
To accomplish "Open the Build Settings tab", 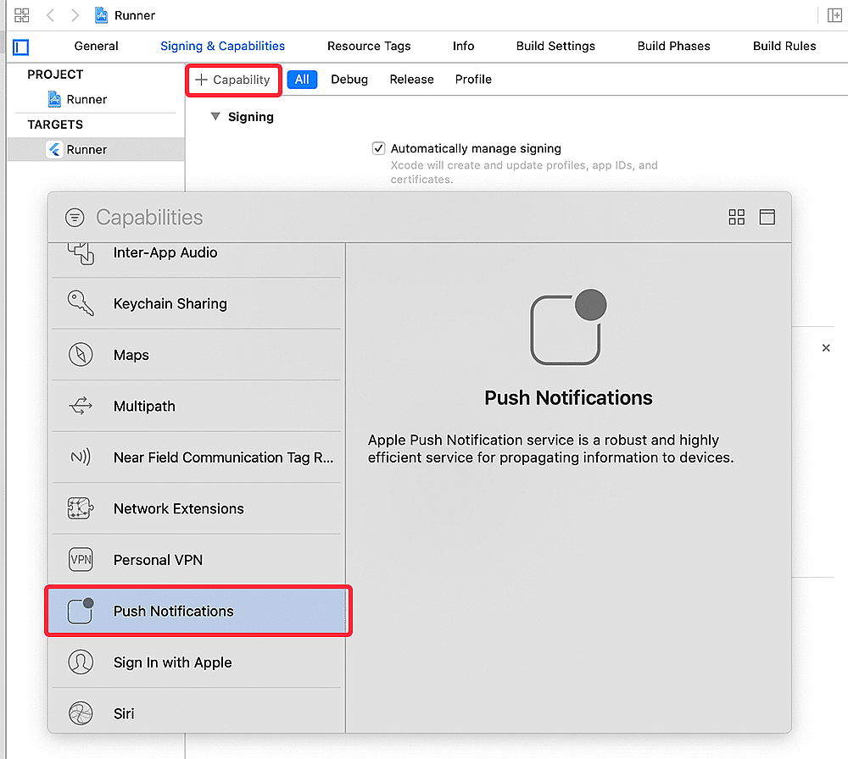I will point(555,46).
